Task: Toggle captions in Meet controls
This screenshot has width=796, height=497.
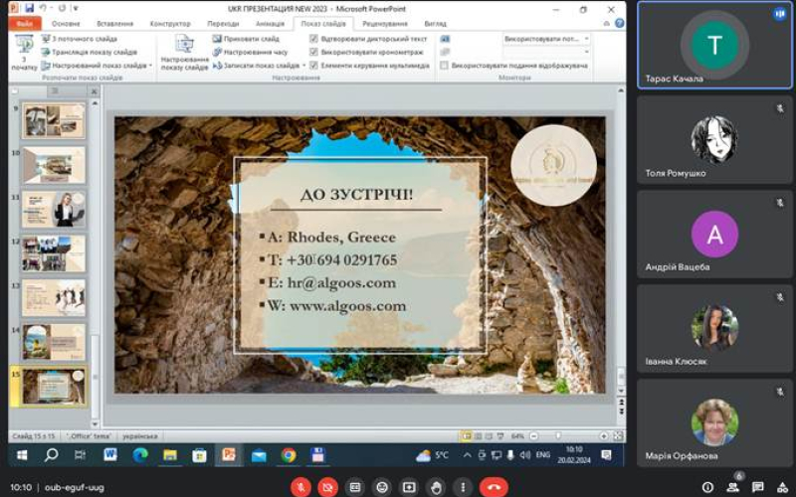Action: (355, 487)
